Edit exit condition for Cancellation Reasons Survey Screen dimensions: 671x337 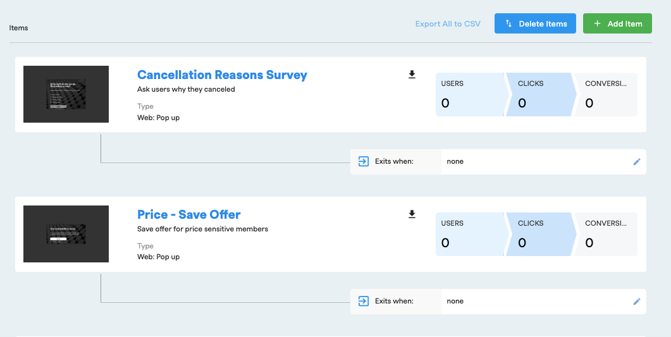point(637,162)
